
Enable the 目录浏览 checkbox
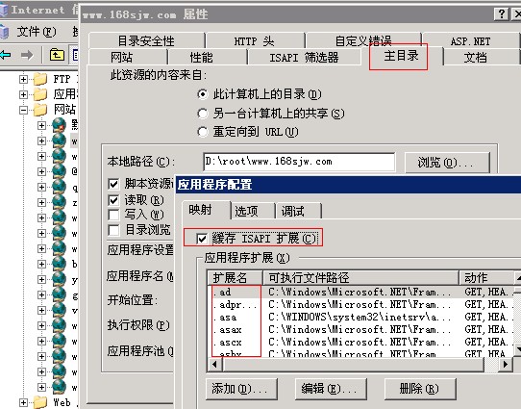point(113,230)
